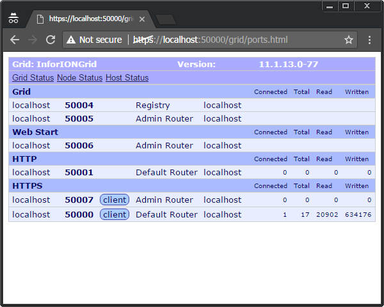Click the browser back arrow
384x307 pixels.
(x=14, y=40)
